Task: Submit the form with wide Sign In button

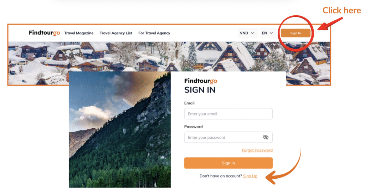Action: tap(228, 163)
